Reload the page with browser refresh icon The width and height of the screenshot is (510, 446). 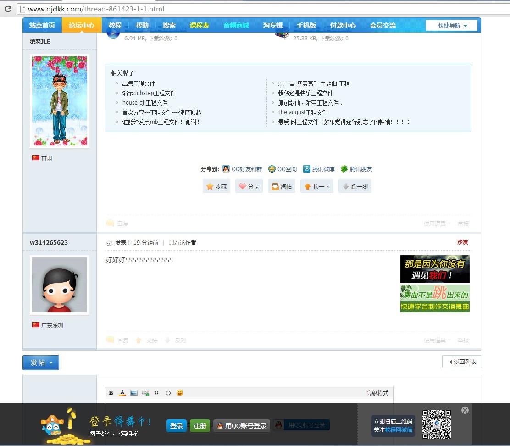pyautogui.click(x=8, y=9)
